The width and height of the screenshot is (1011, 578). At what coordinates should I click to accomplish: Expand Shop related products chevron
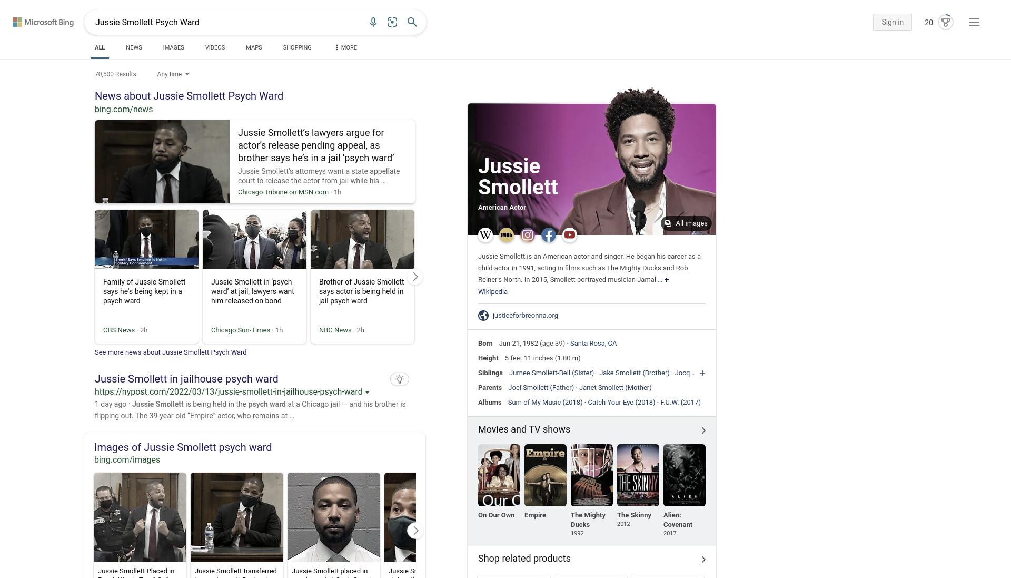[703, 560]
